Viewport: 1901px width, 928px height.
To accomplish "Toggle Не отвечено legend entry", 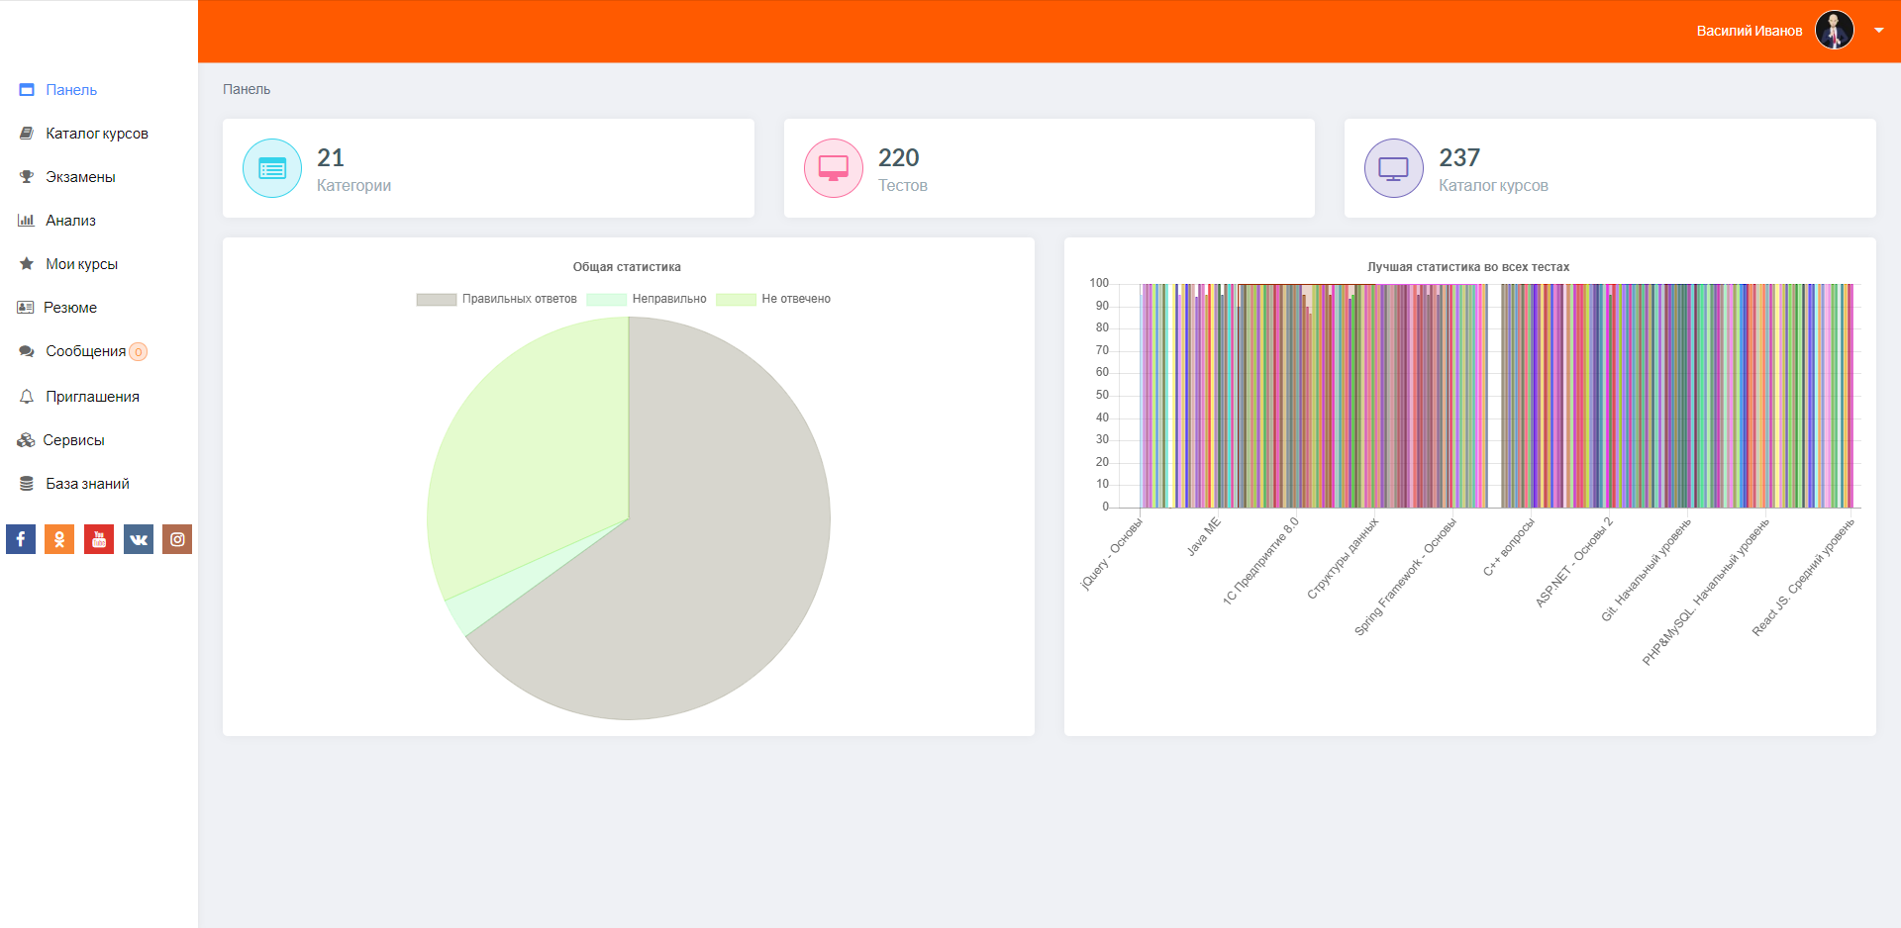I will click(774, 299).
